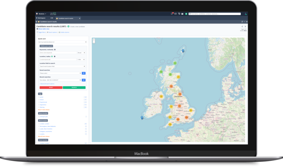
Task: Focus the global find clients search box
Action: pyautogui.click(x=215, y=14)
